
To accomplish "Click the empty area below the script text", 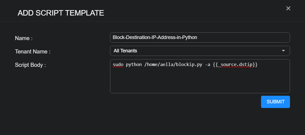I will [199, 82].
